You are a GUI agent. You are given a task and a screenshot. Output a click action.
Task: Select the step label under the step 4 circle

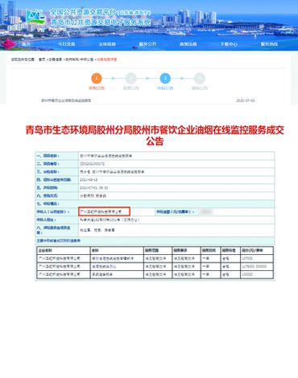pos(200,88)
